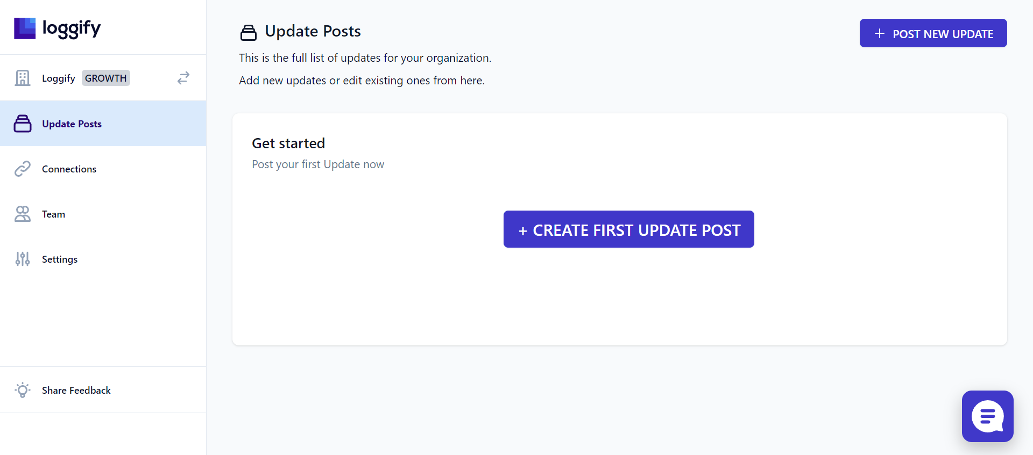Click the POST NEW UPDATE button

coord(933,33)
